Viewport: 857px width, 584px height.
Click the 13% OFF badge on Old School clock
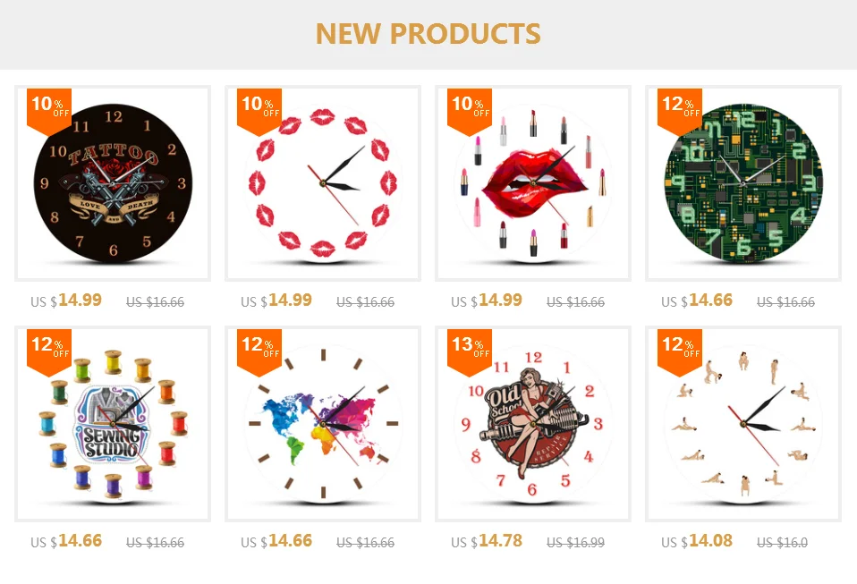coord(470,352)
